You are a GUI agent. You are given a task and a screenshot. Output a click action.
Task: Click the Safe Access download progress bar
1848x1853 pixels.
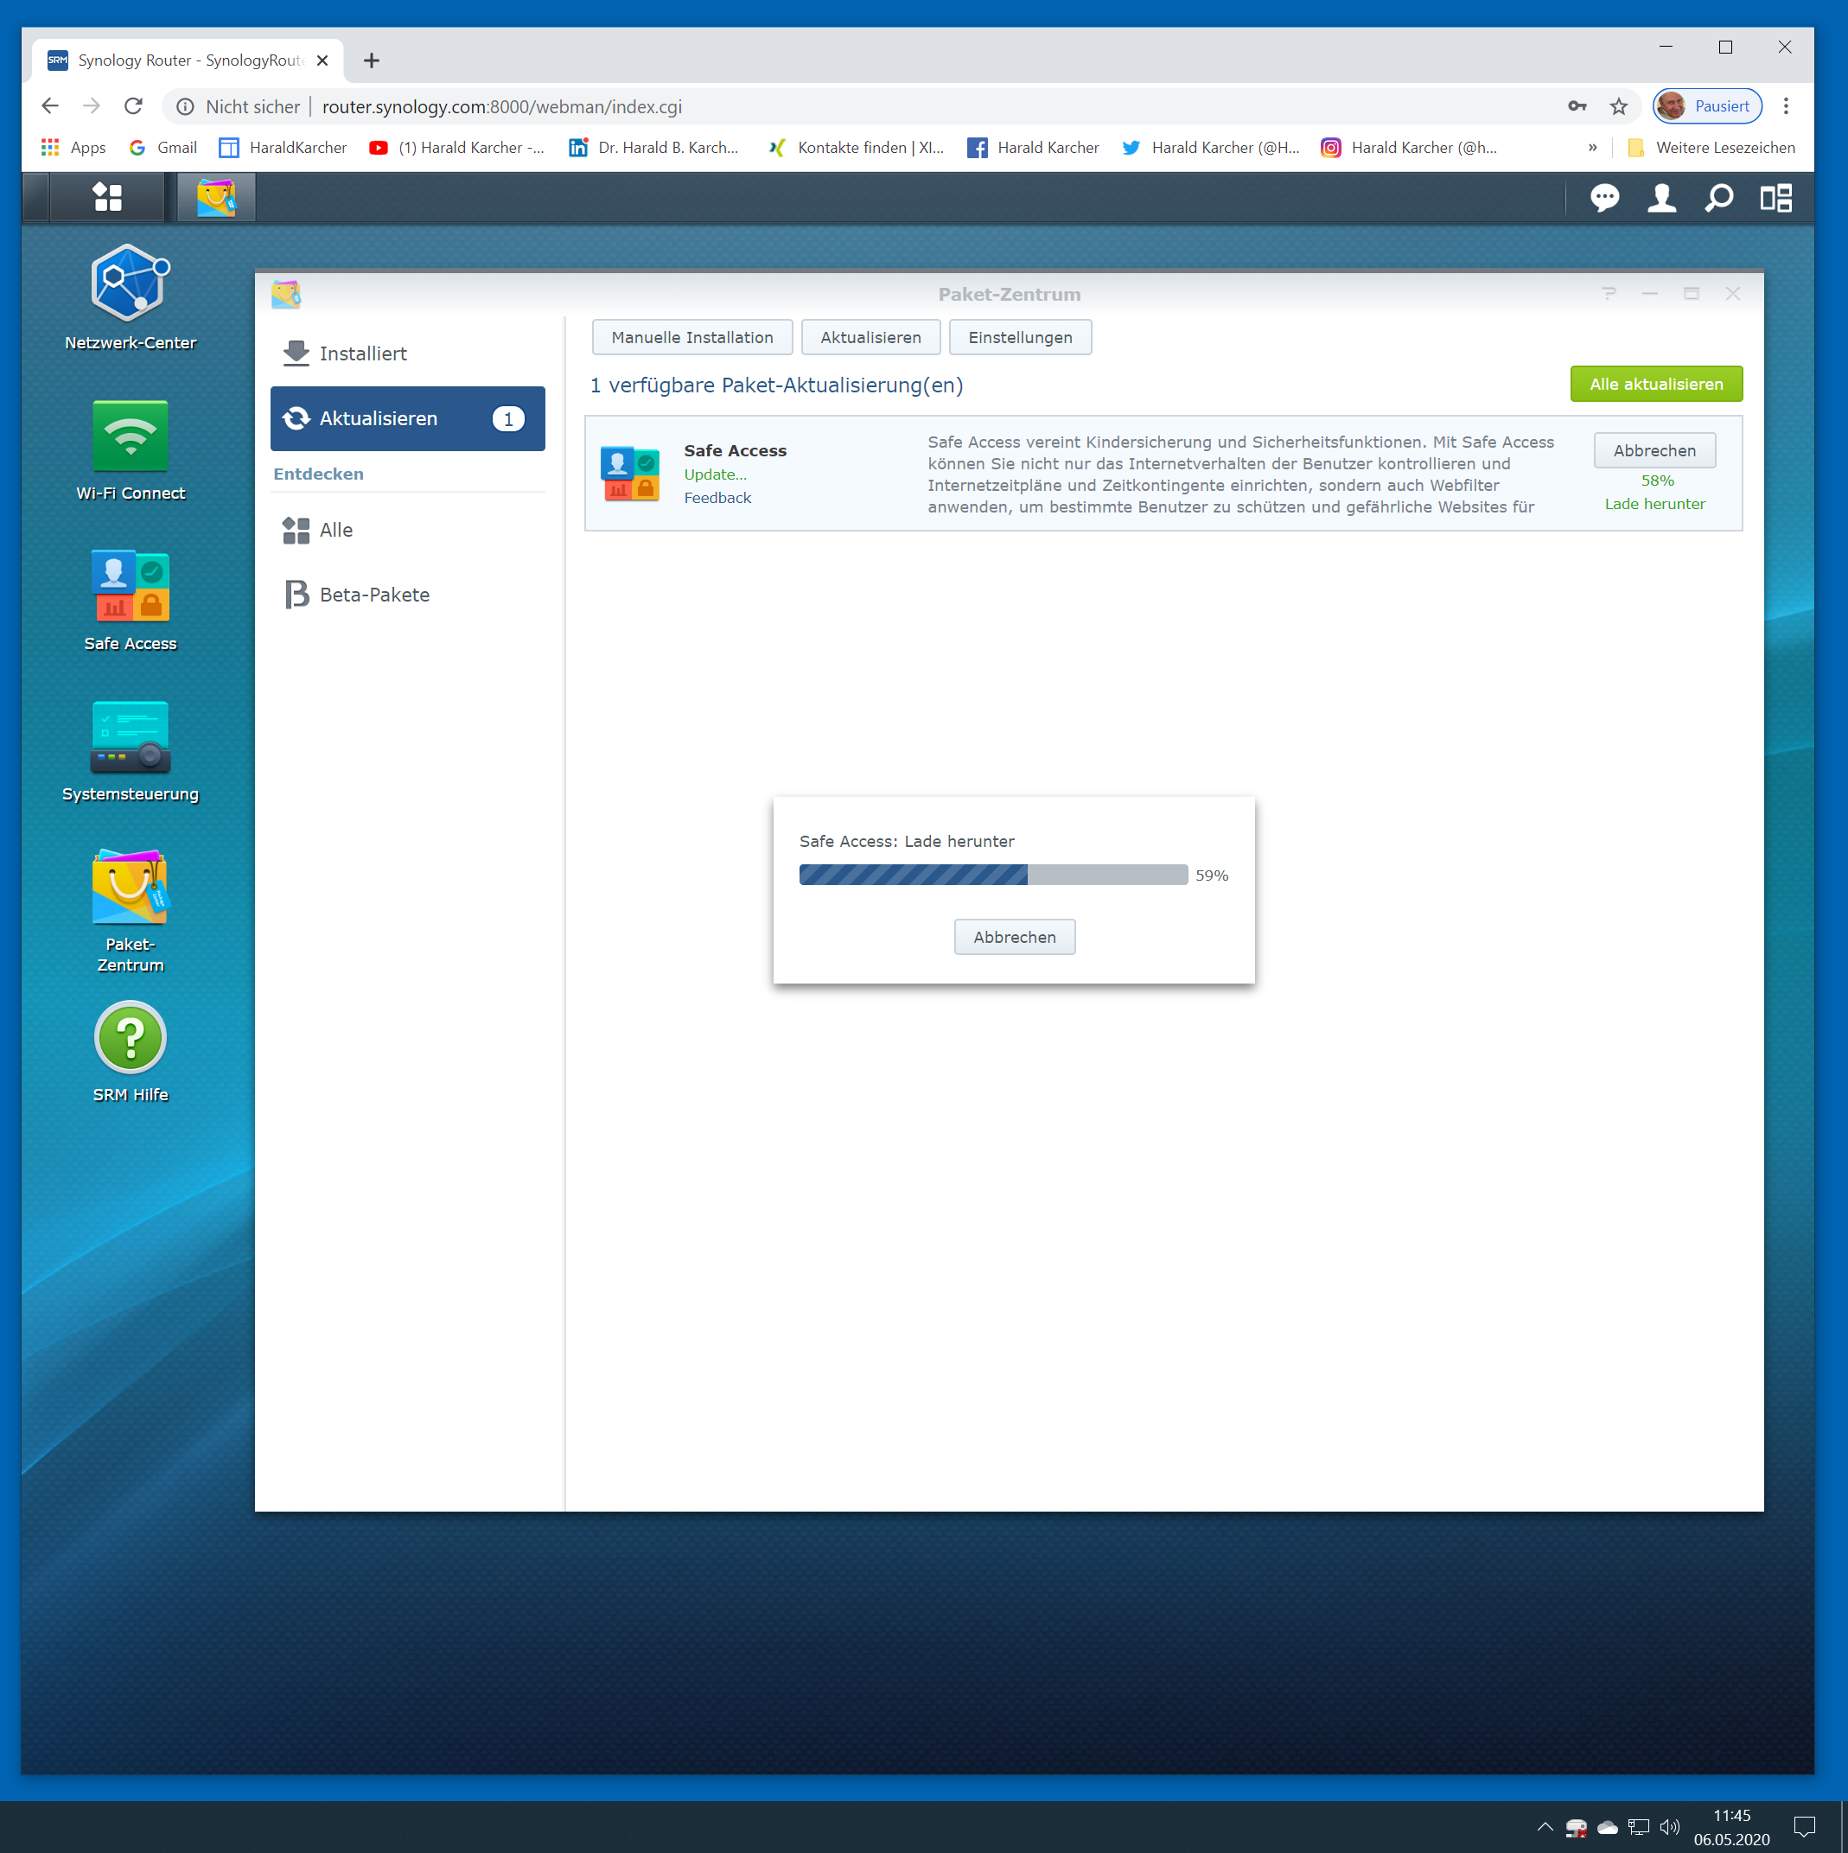point(992,875)
